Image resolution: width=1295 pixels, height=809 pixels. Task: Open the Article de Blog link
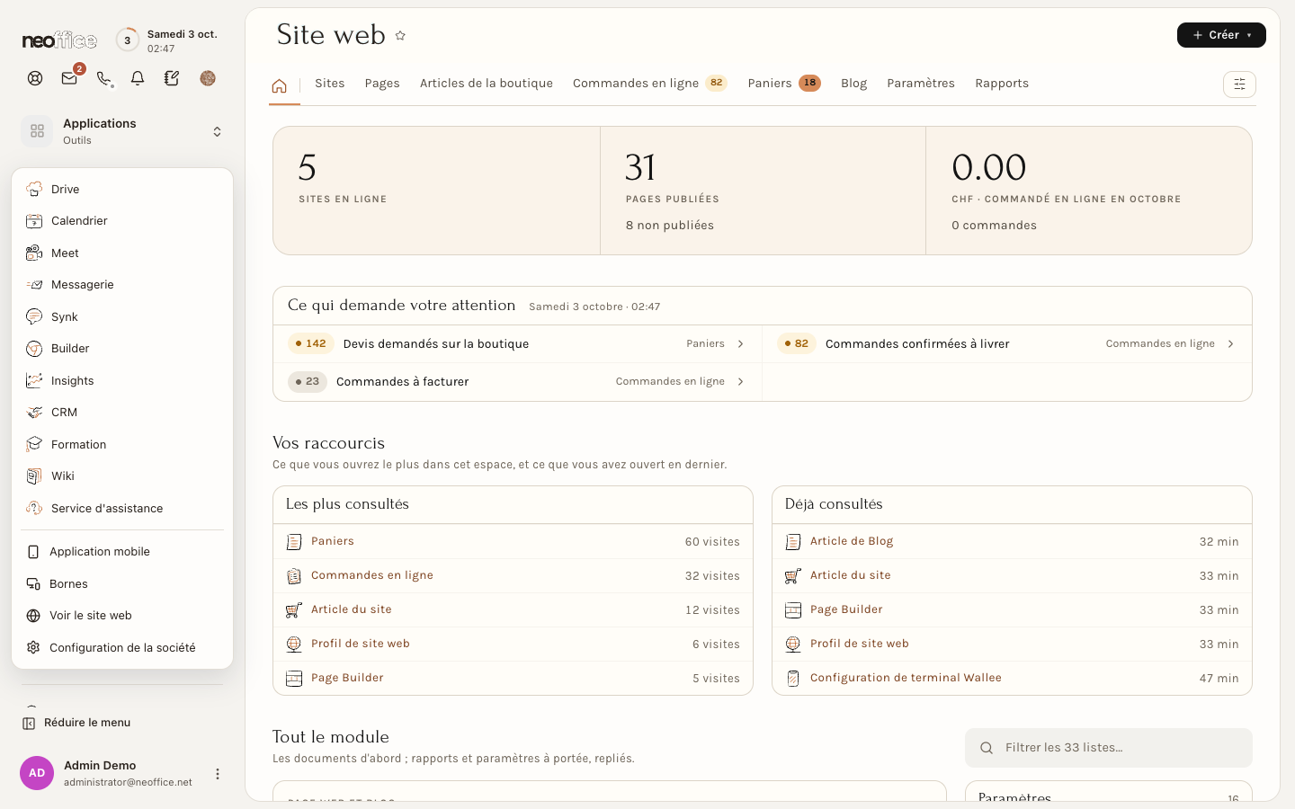click(852, 541)
